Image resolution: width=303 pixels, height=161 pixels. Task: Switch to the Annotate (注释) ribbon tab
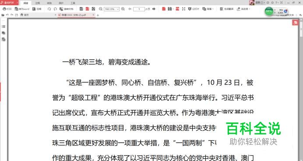(38, 3)
